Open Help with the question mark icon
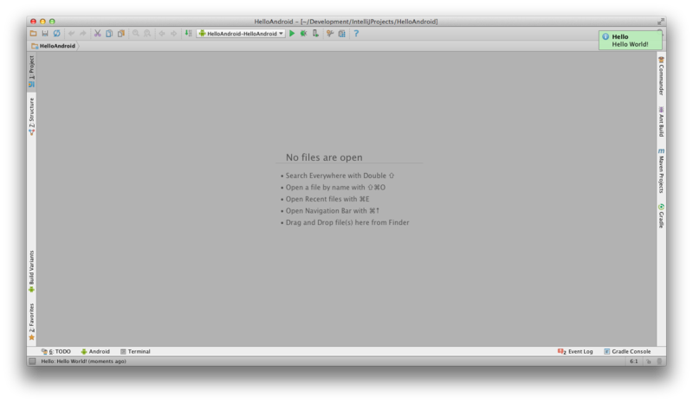Image resolution: width=693 pixels, height=403 pixels. tap(356, 34)
